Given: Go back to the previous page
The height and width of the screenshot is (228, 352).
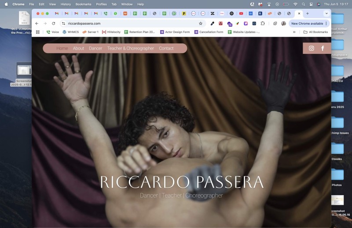Looking at the screenshot, I should (37, 23).
